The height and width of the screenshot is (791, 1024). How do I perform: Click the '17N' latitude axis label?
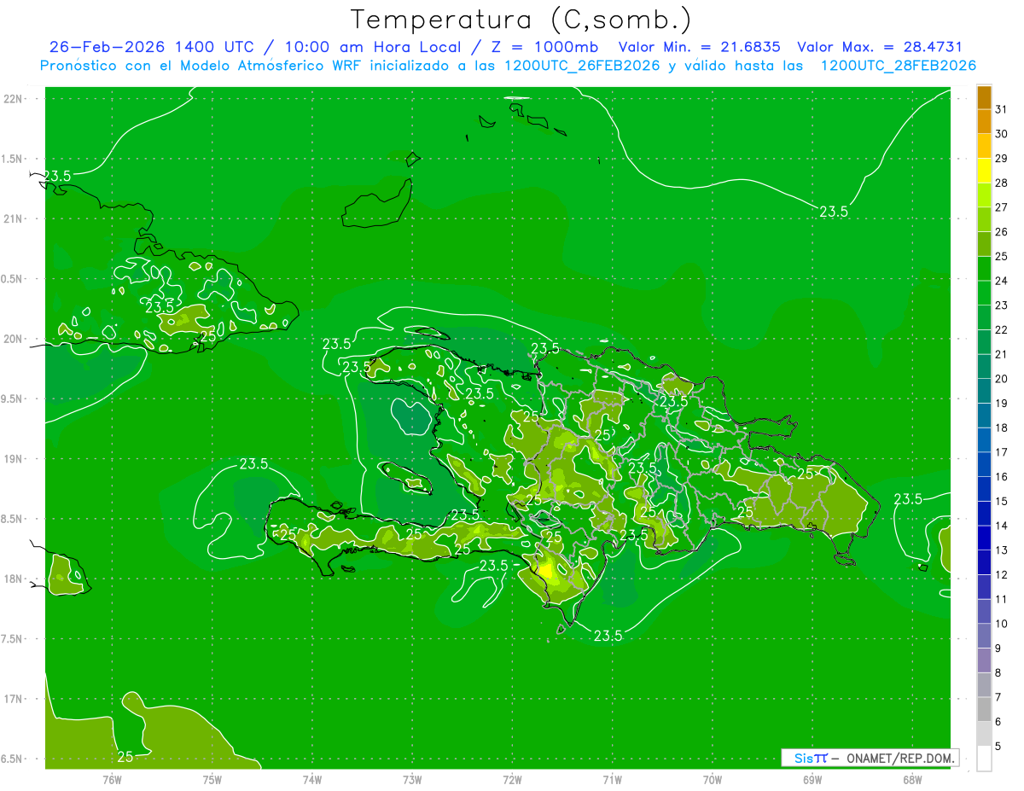[14, 699]
